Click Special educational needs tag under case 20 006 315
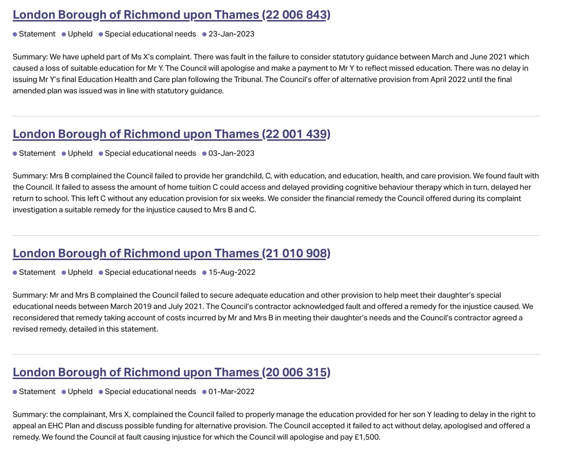Viewport: 570px width, 465px height. pos(150,391)
